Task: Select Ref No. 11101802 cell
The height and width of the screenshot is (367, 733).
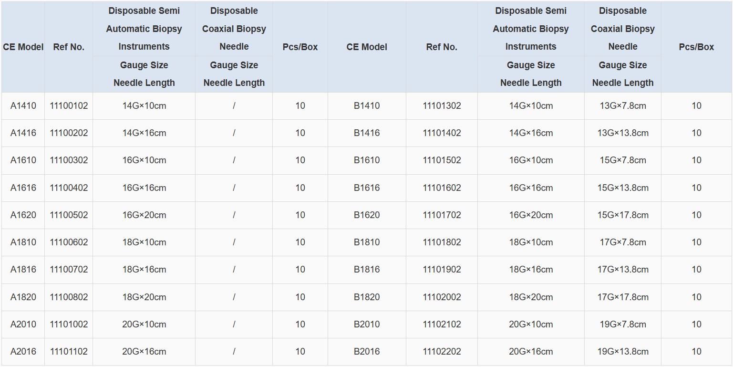Action: 442,242
